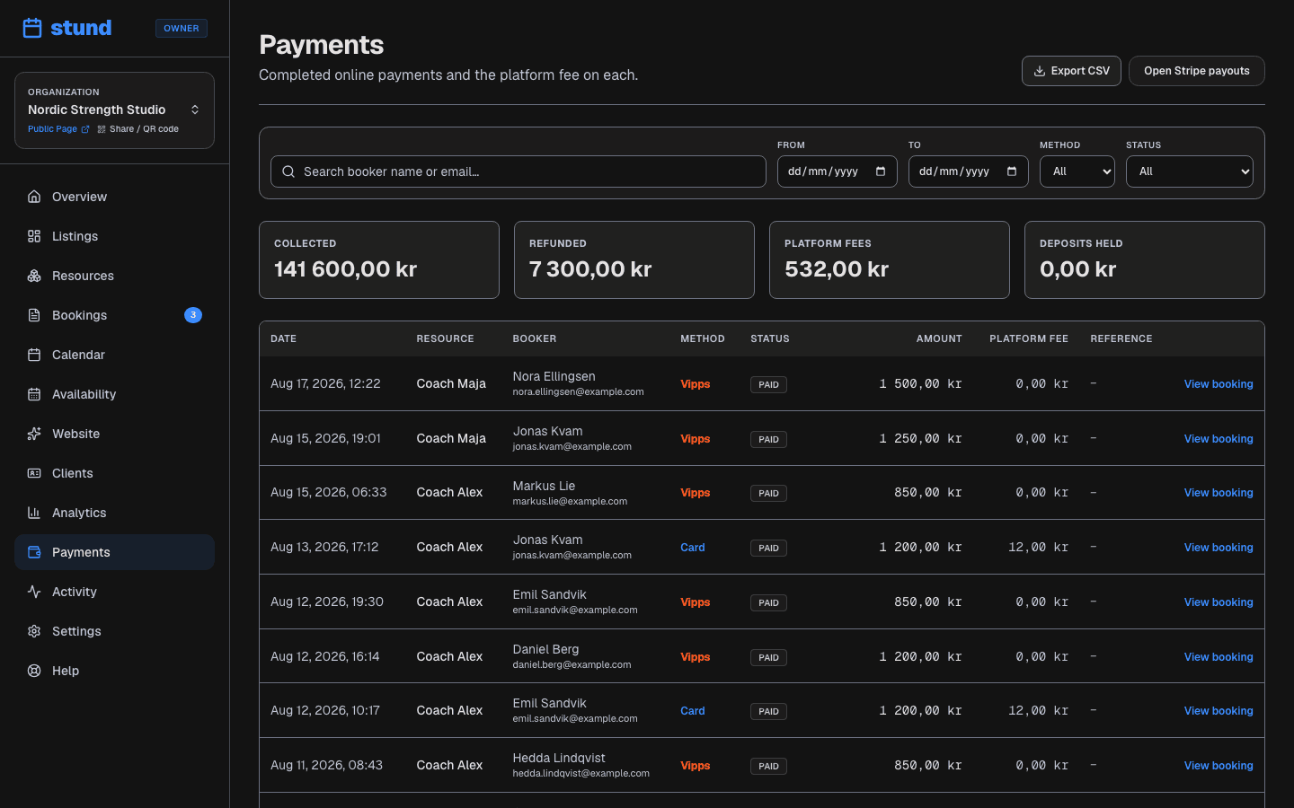Click the Bookings badge showing 3
The height and width of the screenshot is (808, 1294).
(193, 315)
